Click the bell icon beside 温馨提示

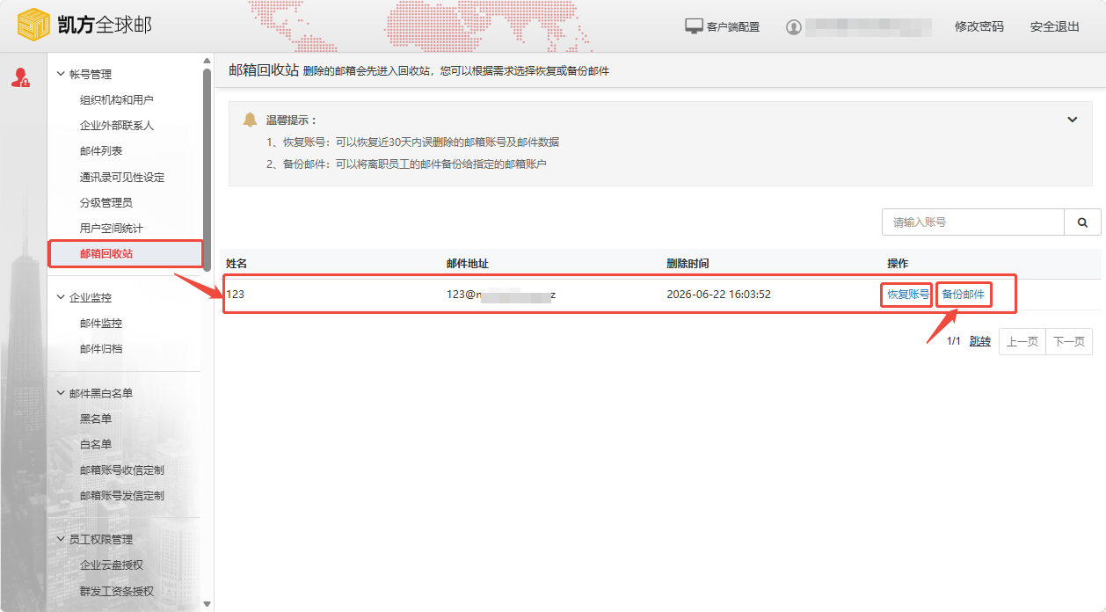click(251, 120)
